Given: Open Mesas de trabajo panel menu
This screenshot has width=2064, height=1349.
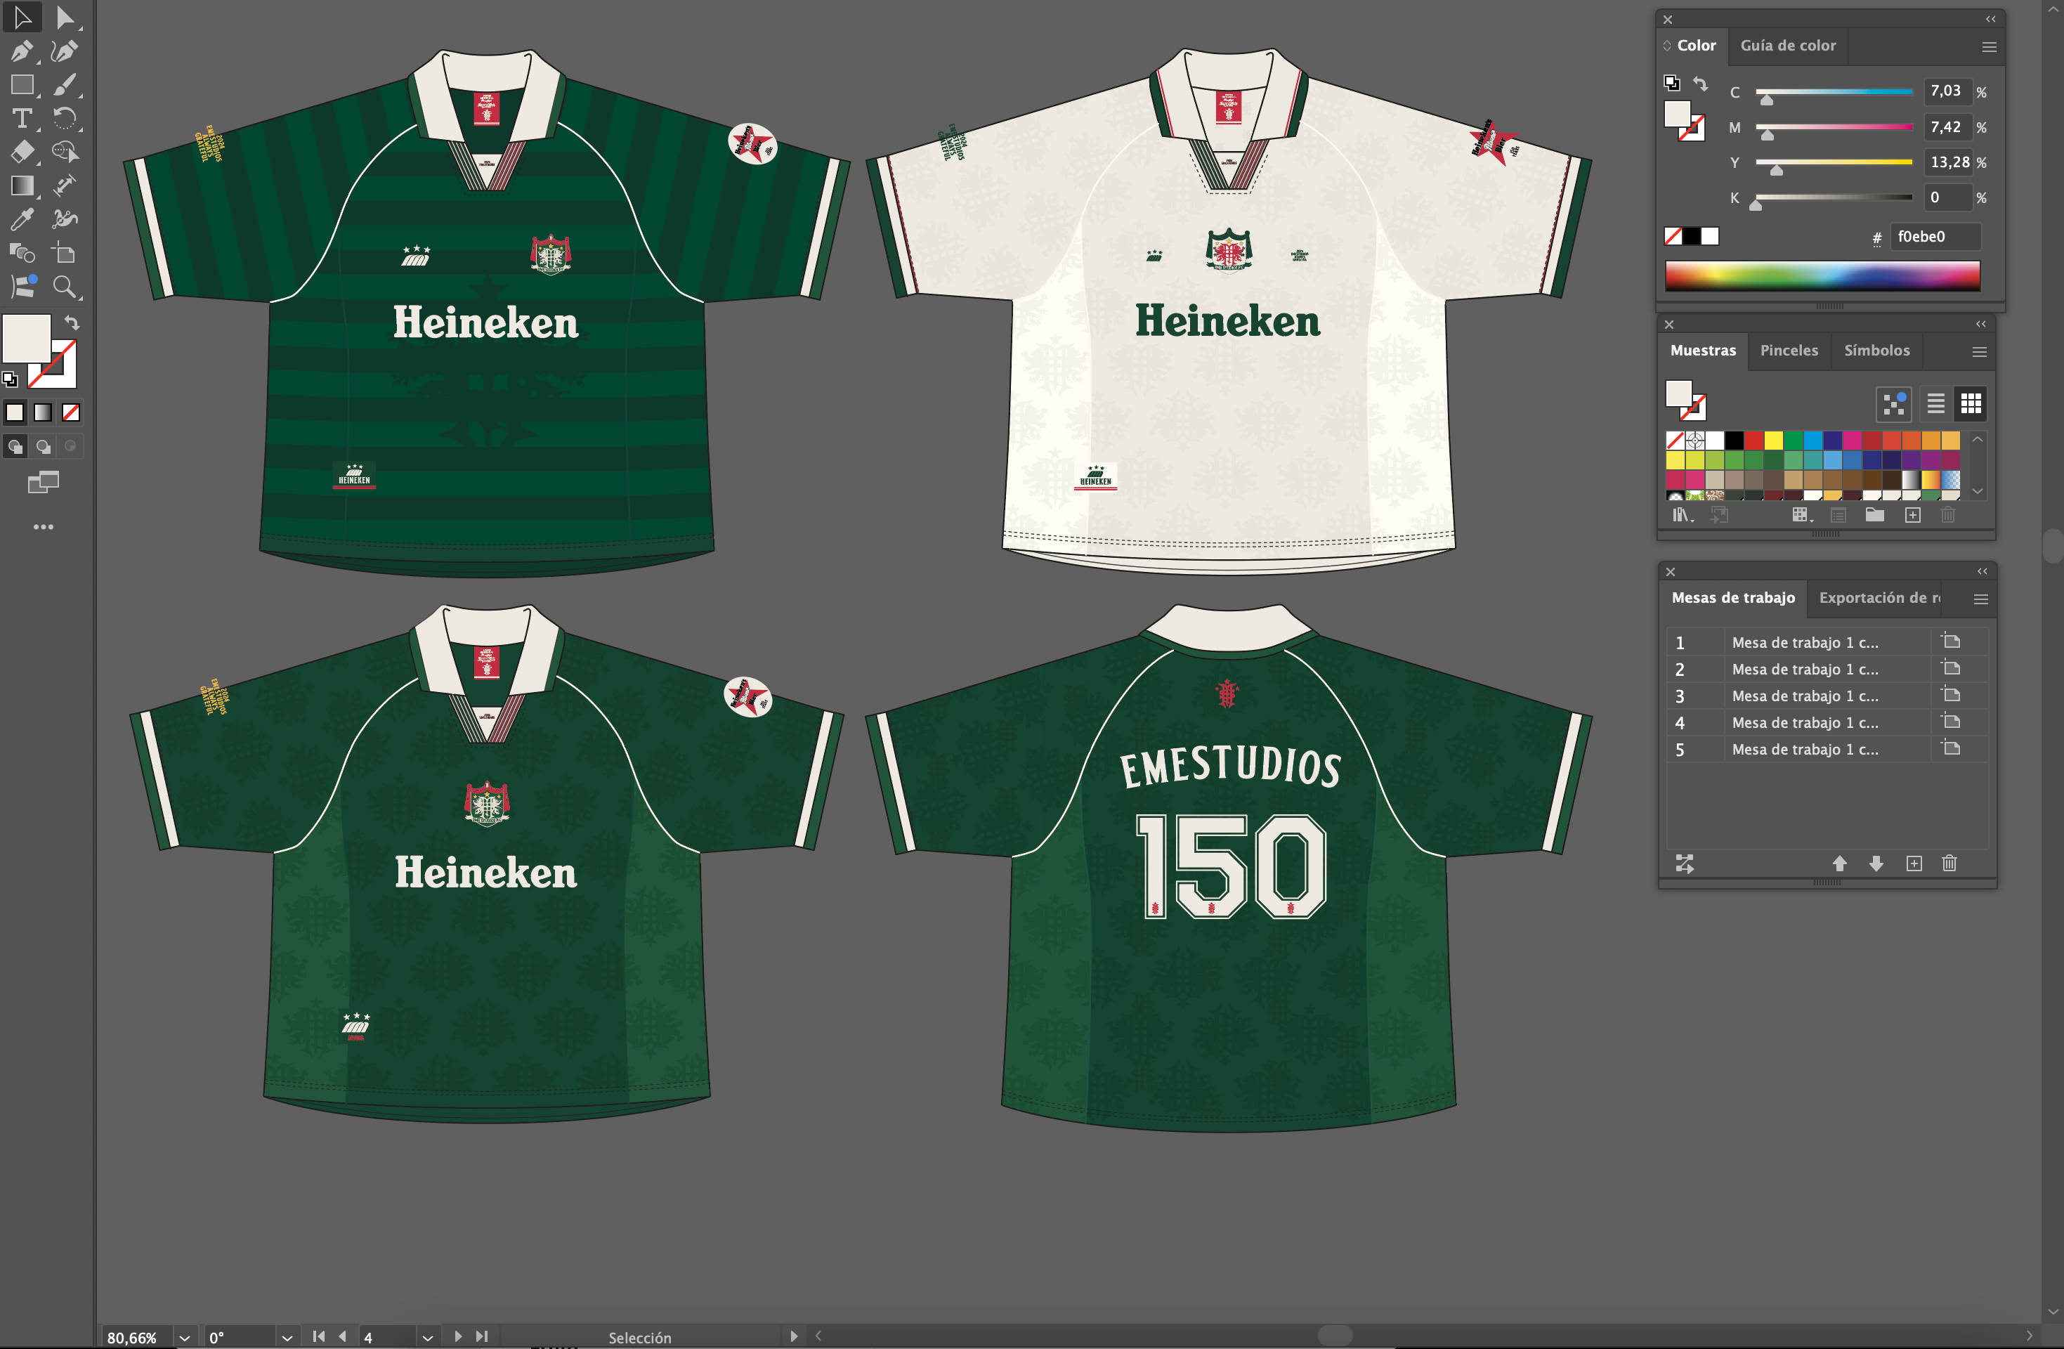Looking at the screenshot, I should (x=1980, y=599).
